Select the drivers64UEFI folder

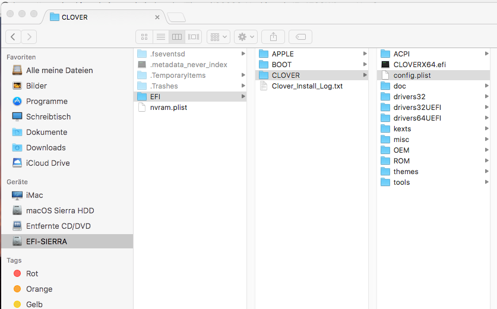click(433, 118)
